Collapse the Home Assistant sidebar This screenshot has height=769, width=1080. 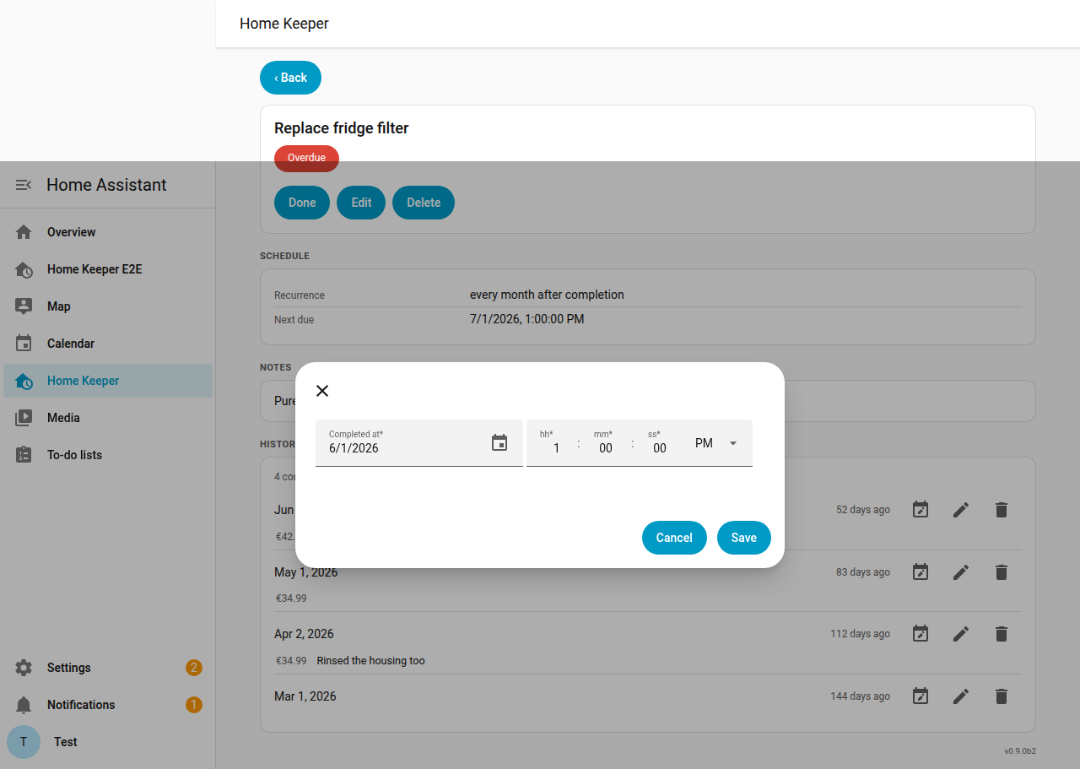coord(24,185)
